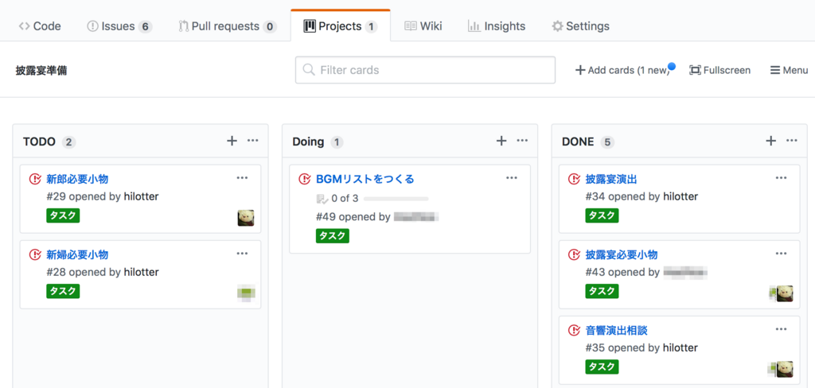Open the ellipsis menu on 新婦必要小物 card
Viewport: 815px width, 388px height.
(x=242, y=254)
